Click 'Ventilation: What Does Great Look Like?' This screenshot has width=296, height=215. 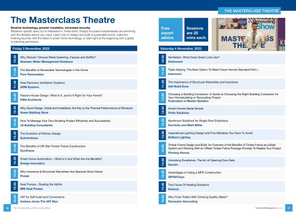tap(194, 57)
